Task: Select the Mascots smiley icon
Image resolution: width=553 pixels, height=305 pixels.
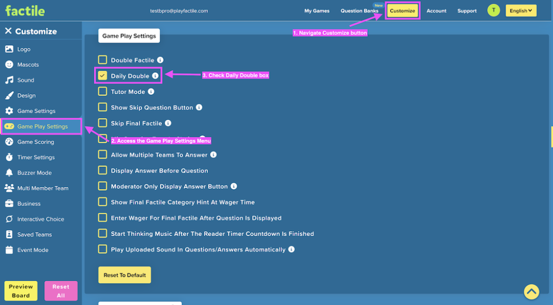Action: (x=9, y=65)
